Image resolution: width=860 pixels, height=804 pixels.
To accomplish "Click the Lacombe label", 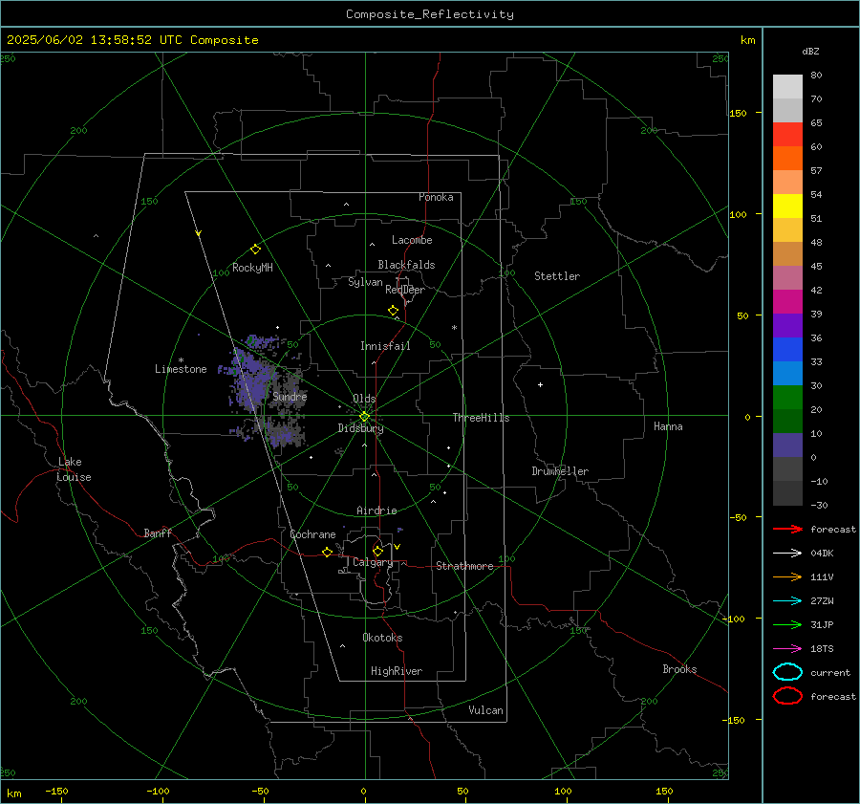I will click(x=412, y=240).
